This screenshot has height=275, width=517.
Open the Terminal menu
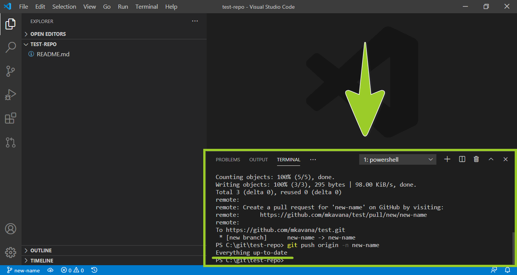click(x=147, y=7)
